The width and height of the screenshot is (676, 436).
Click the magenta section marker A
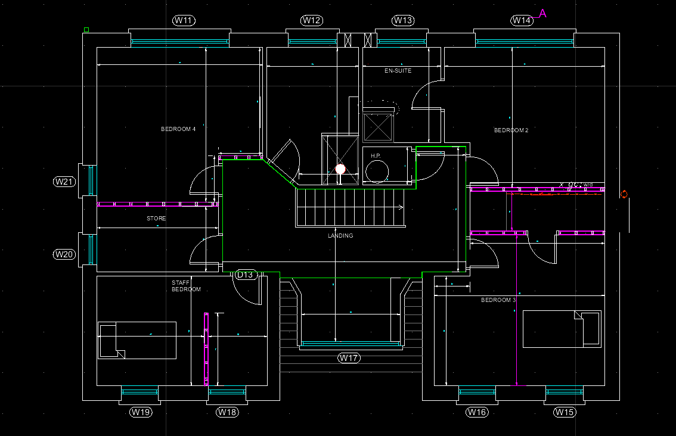(x=542, y=13)
